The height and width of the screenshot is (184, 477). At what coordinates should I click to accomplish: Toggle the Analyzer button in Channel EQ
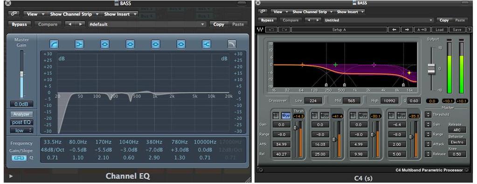pyautogui.click(x=21, y=114)
